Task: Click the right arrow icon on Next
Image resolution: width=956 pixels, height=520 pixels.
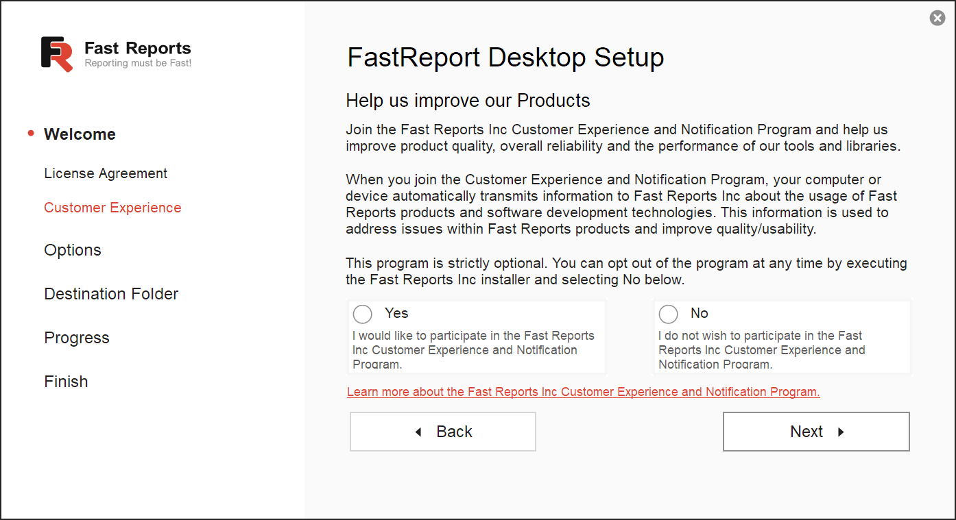Action: pyautogui.click(x=841, y=432)
